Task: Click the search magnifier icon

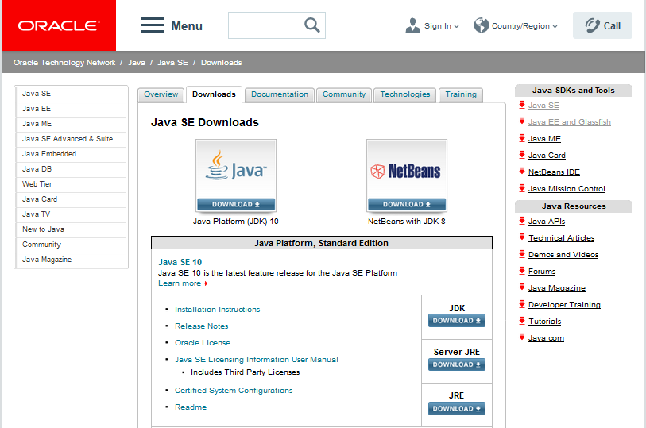Action: click(312, 25)
